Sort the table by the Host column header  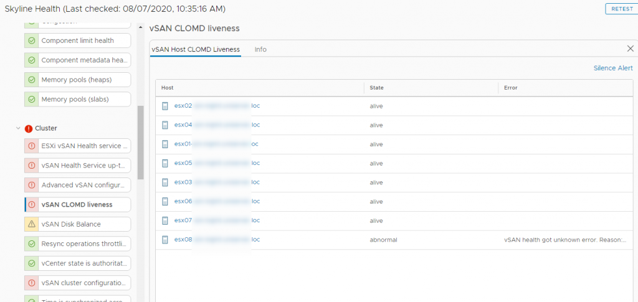(167, 88)
